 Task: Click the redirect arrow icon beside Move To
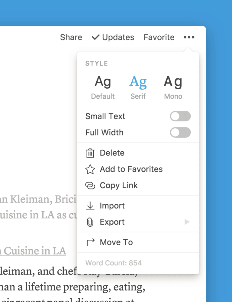pyautogui.click(x=90, y=242)
